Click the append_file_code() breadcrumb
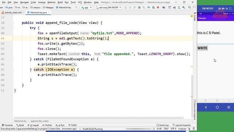This screenshot has height=132, width=234. click(39, 121)
